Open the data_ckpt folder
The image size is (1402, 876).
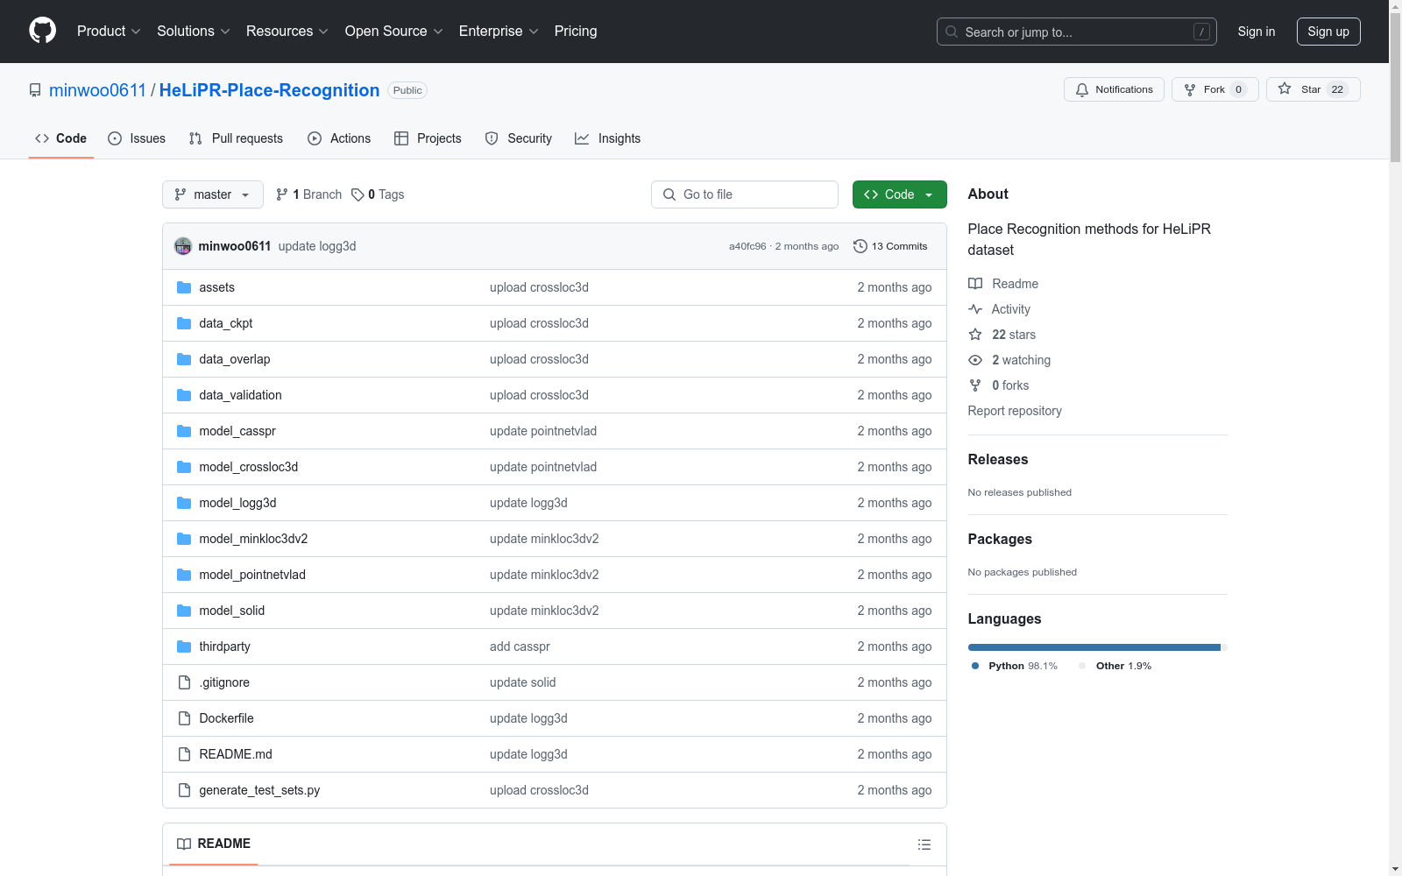pyautogui.click(x=226, y=323)
